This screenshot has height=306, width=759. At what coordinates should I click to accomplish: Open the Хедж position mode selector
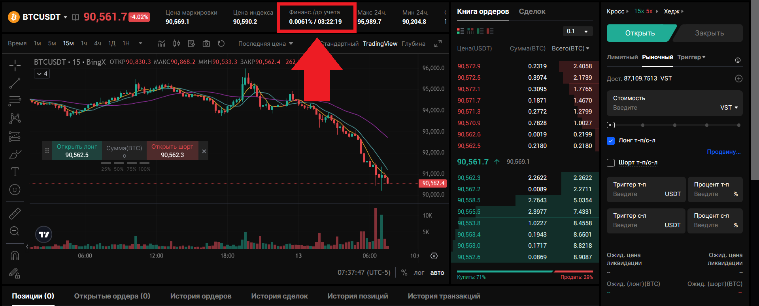674,11
